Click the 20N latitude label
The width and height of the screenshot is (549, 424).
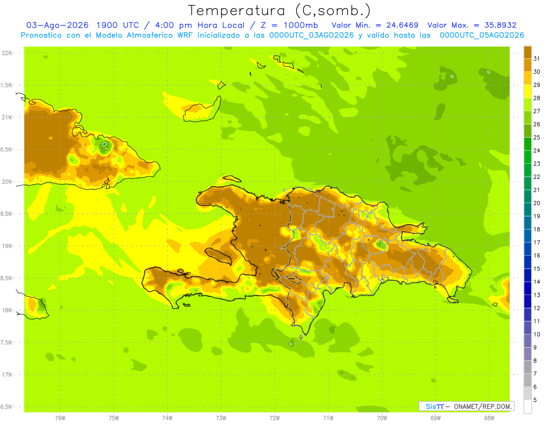point(8,182)
